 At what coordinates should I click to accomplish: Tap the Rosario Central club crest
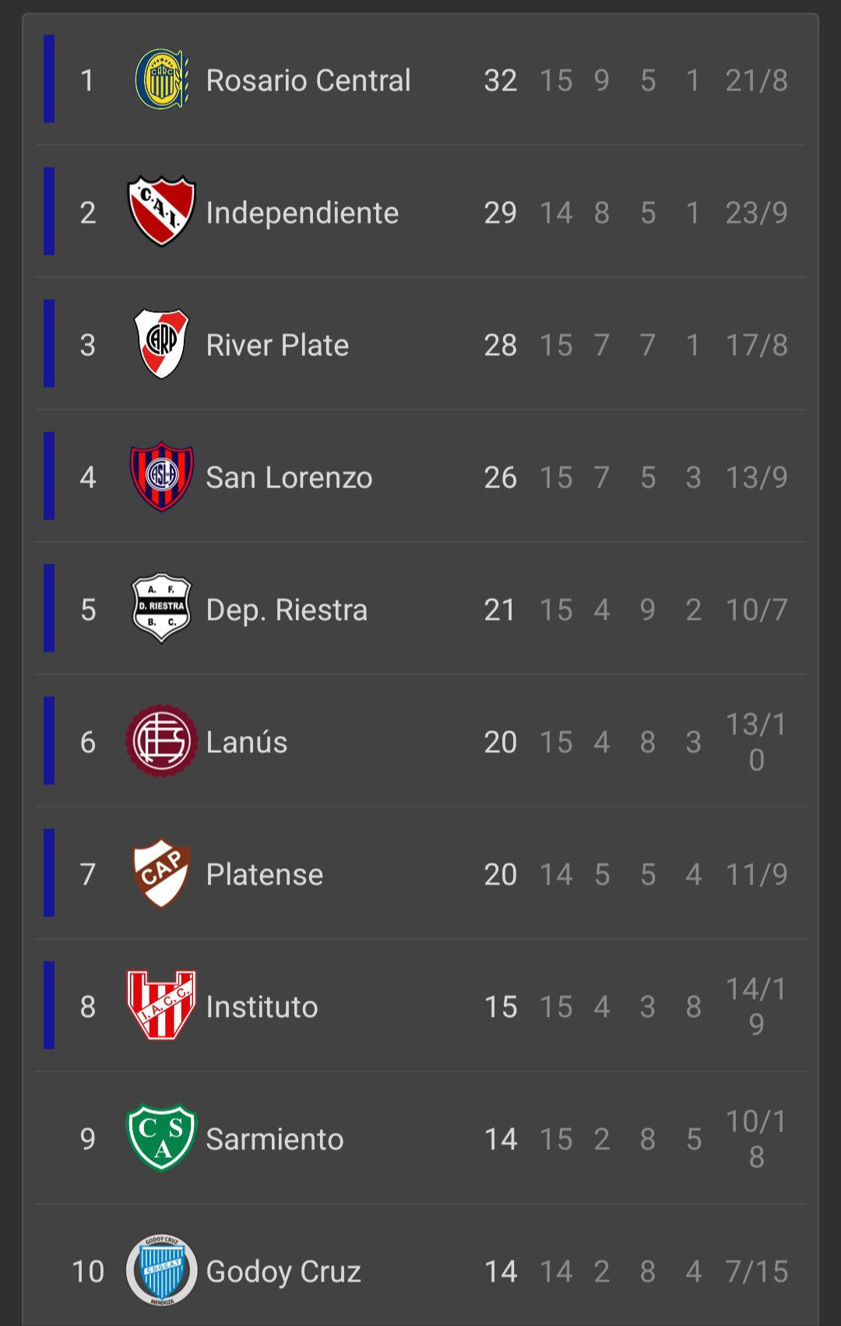[x=162, y=79]
